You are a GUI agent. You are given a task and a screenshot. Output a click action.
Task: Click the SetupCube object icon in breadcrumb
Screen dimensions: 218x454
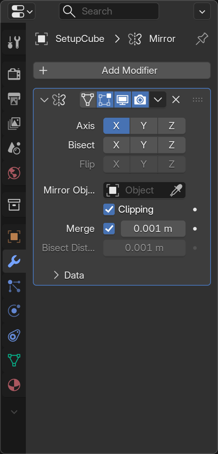pyautogui.click(x=41, y=39)
